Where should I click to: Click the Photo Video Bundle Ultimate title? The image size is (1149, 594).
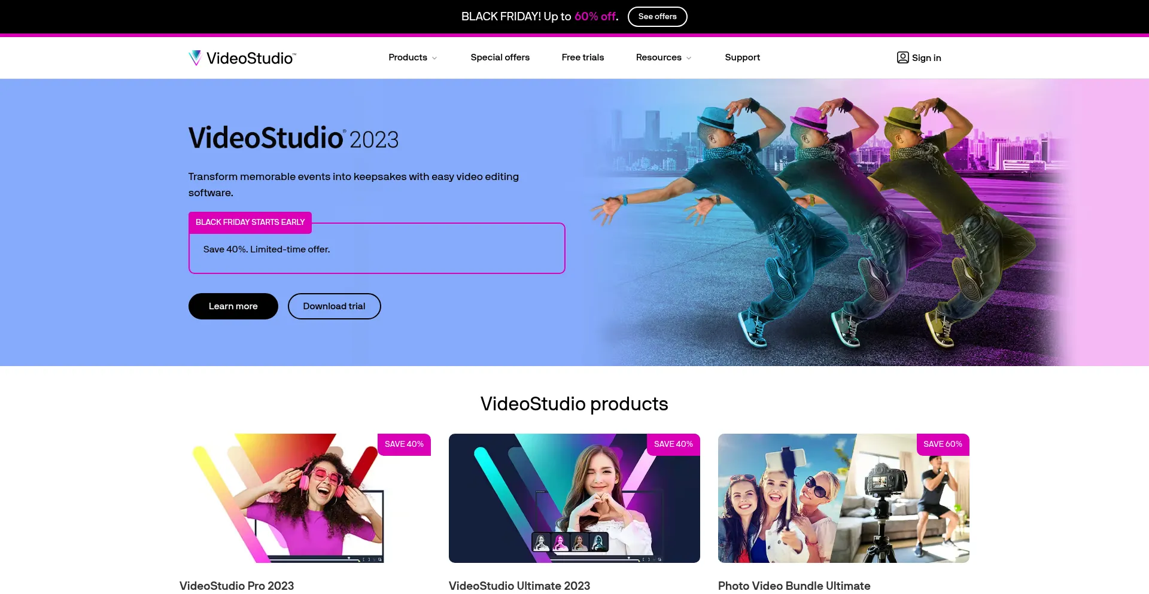coord(794,586)
